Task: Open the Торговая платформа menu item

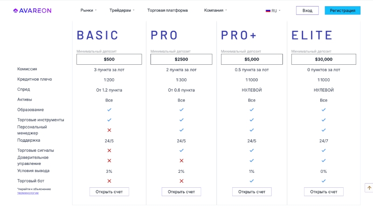Action: [x=167, y=10]
